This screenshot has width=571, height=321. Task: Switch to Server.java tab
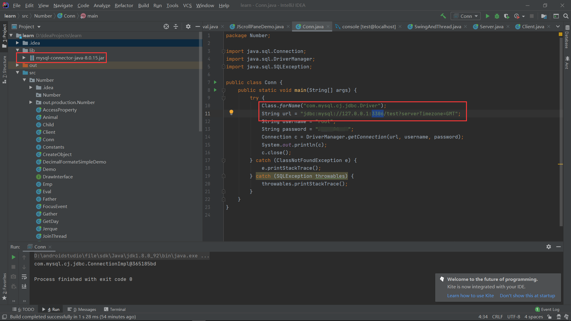tap(491, 26)
